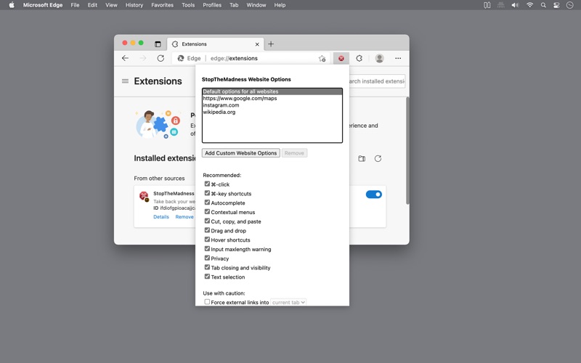
Task: Open a new tab with plus icon
Action: [271, 44]
